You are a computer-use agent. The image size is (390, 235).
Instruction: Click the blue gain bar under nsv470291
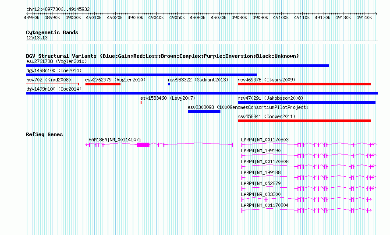click(x=307, y=102)
